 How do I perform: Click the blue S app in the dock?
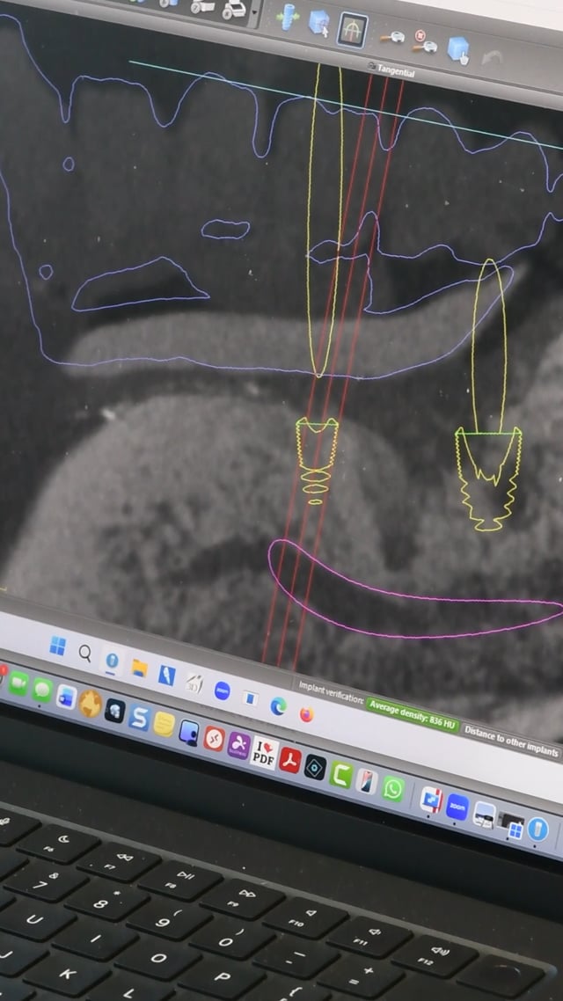coord(139,717)
